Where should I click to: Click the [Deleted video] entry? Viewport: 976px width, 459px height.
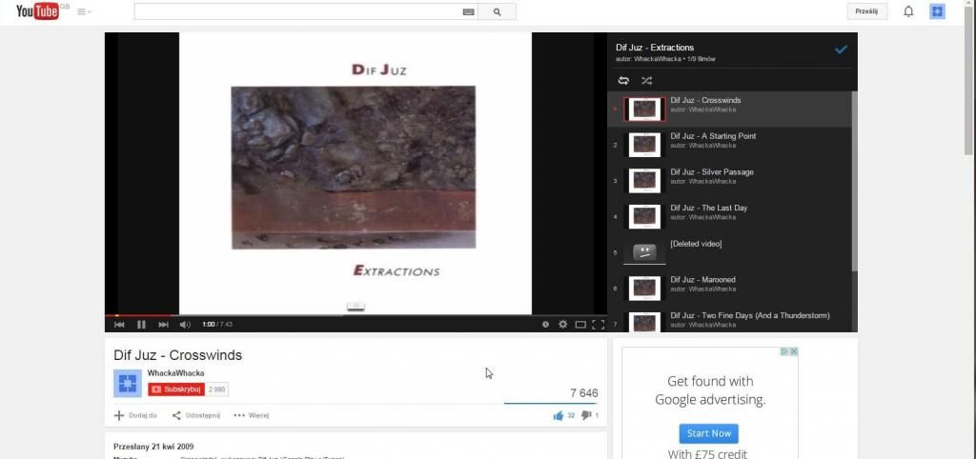coord(729,252)
